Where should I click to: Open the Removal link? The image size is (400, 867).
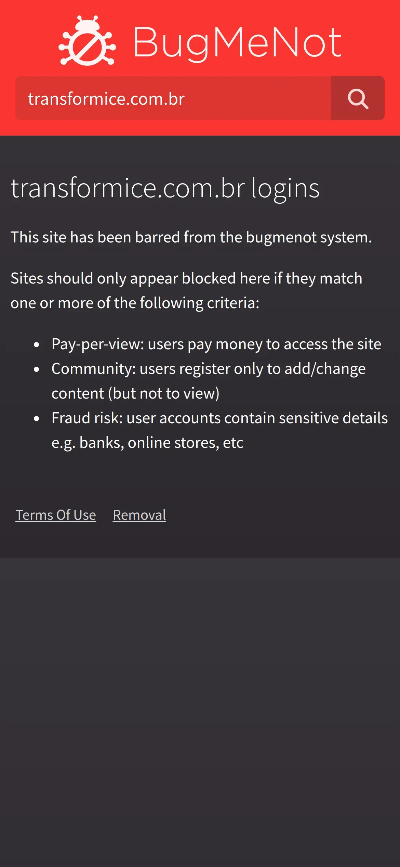pos(139,515)
